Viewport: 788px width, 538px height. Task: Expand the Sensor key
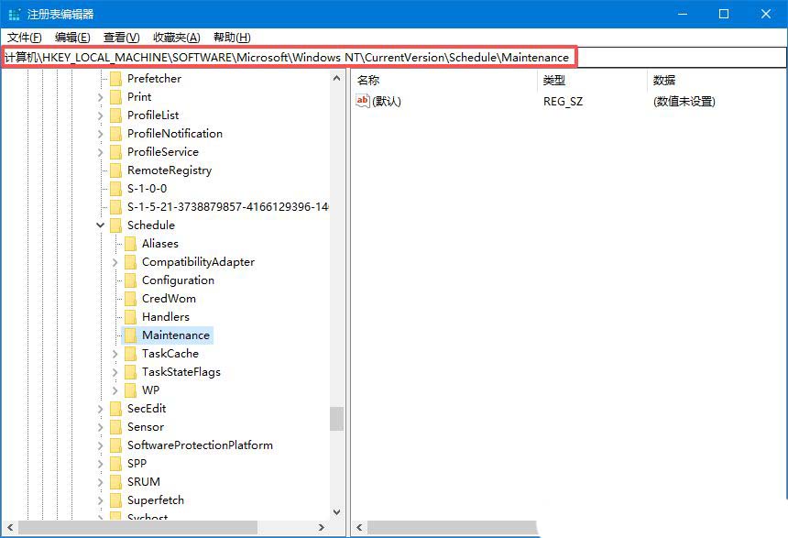click(101, 427)
